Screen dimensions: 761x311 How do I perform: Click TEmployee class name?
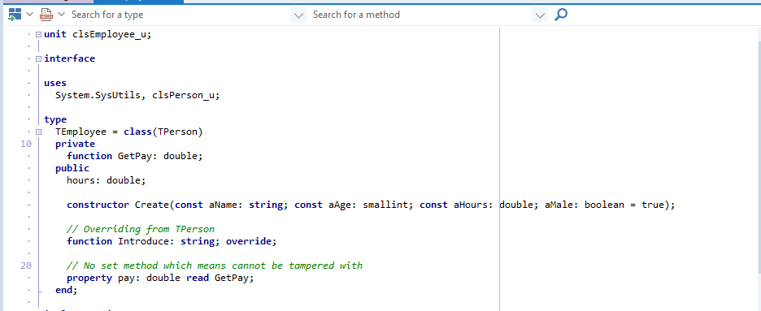pyautogui.click(x=80, y=132)
